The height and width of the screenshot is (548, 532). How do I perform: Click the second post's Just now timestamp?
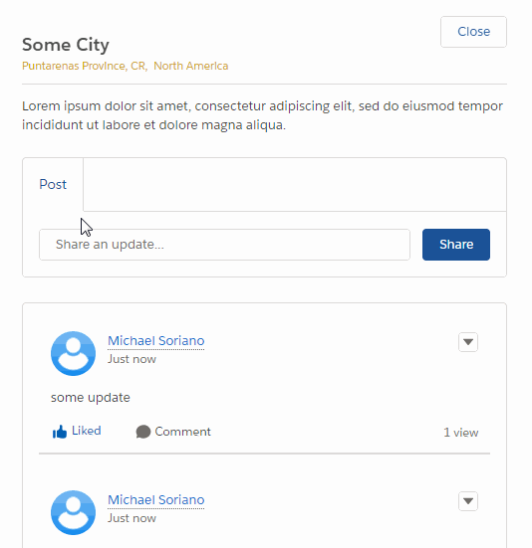click(132, 518)
